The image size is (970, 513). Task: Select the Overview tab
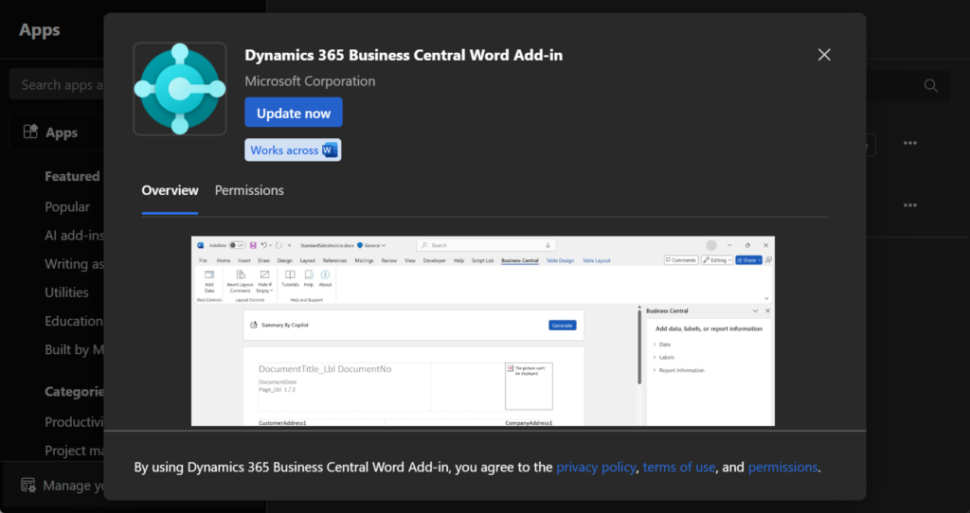point(171,190)
